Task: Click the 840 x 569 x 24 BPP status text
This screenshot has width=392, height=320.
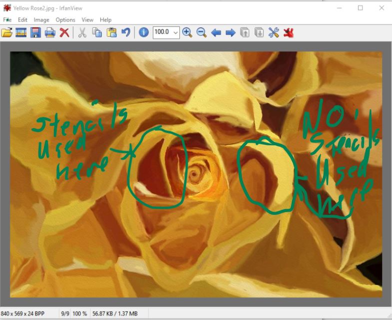Action: [22, 314]
